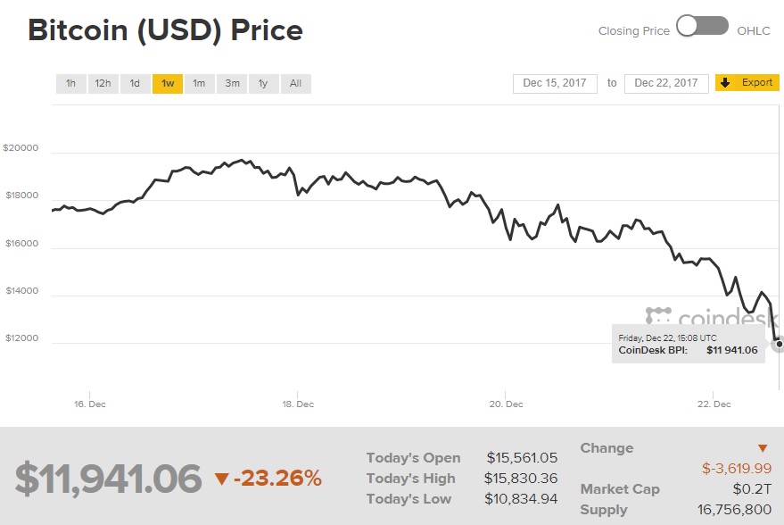The image size is (784, 525).
Task: Open the Dec 22, 2017 end date field
Action: point(665,82)
